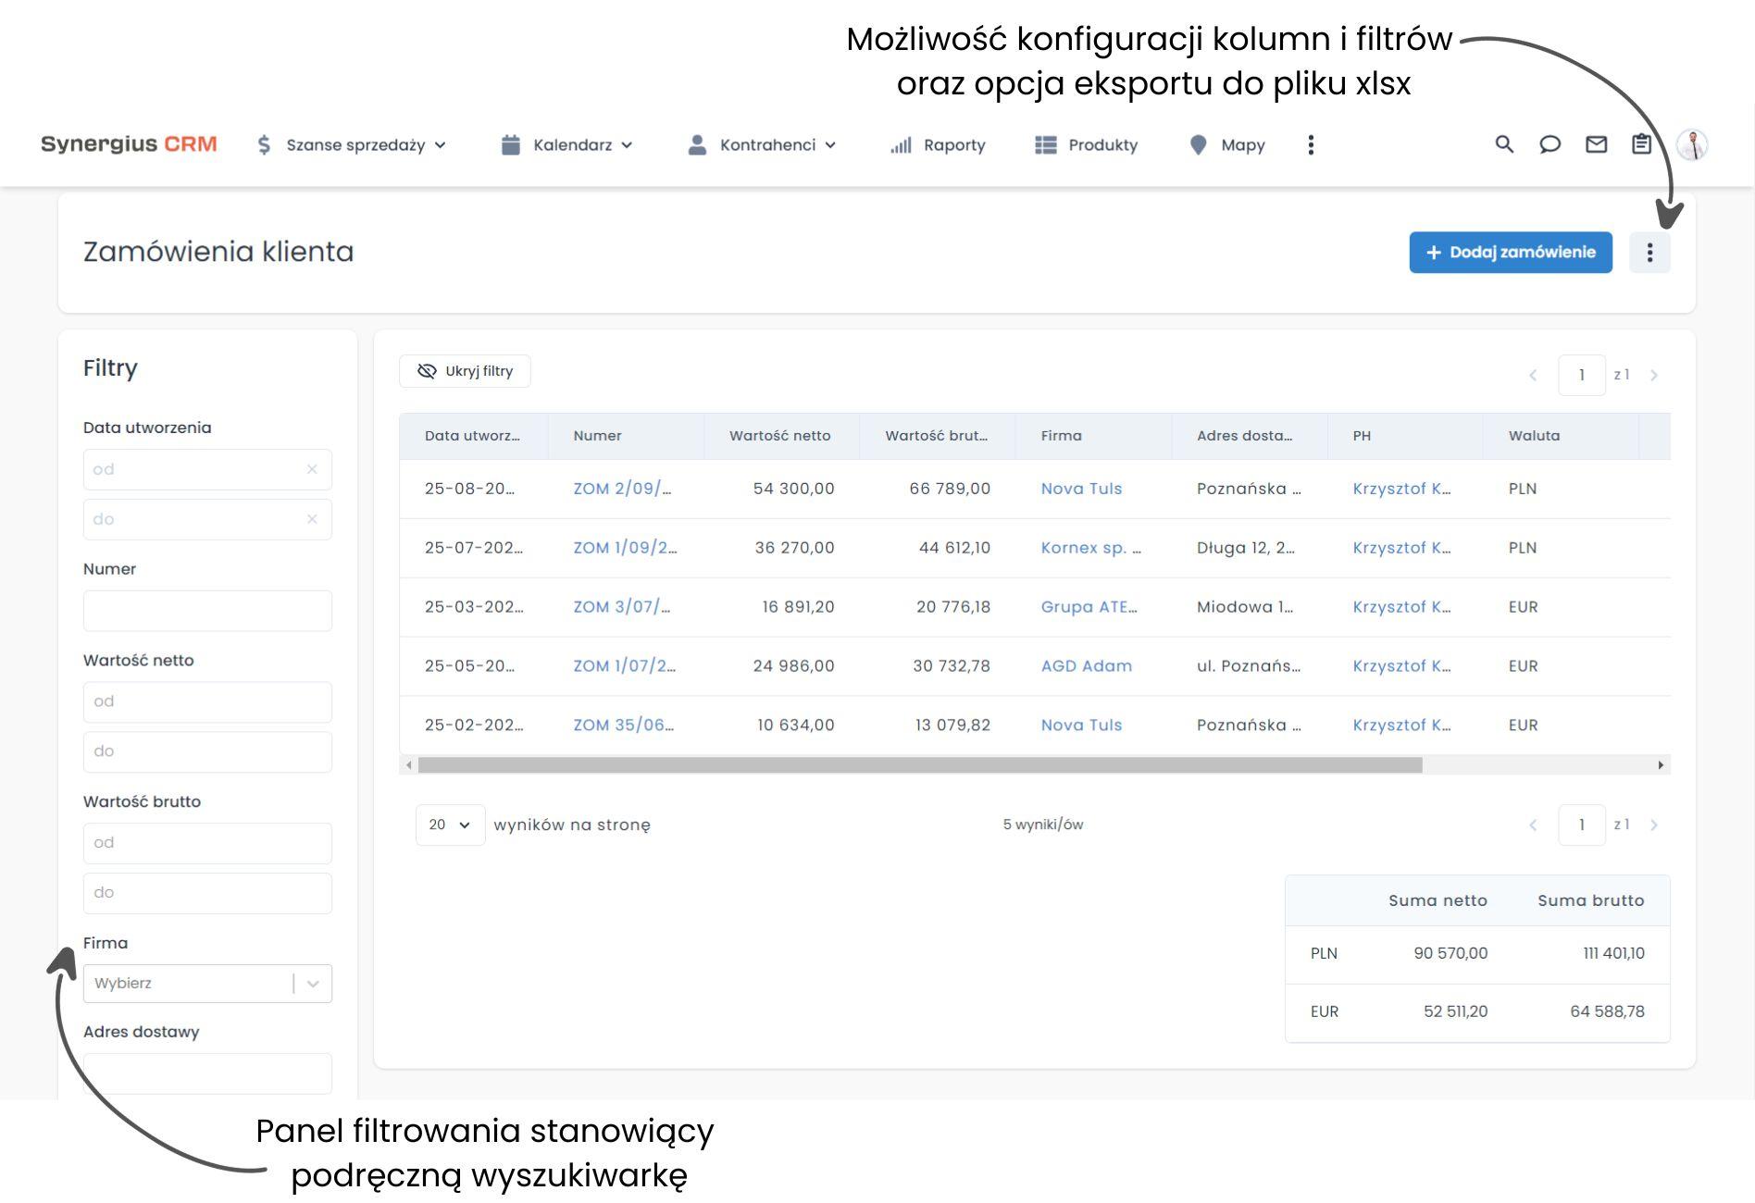
Task: Click the Dodaj zamówienie button
Action: pos(1510,251)
